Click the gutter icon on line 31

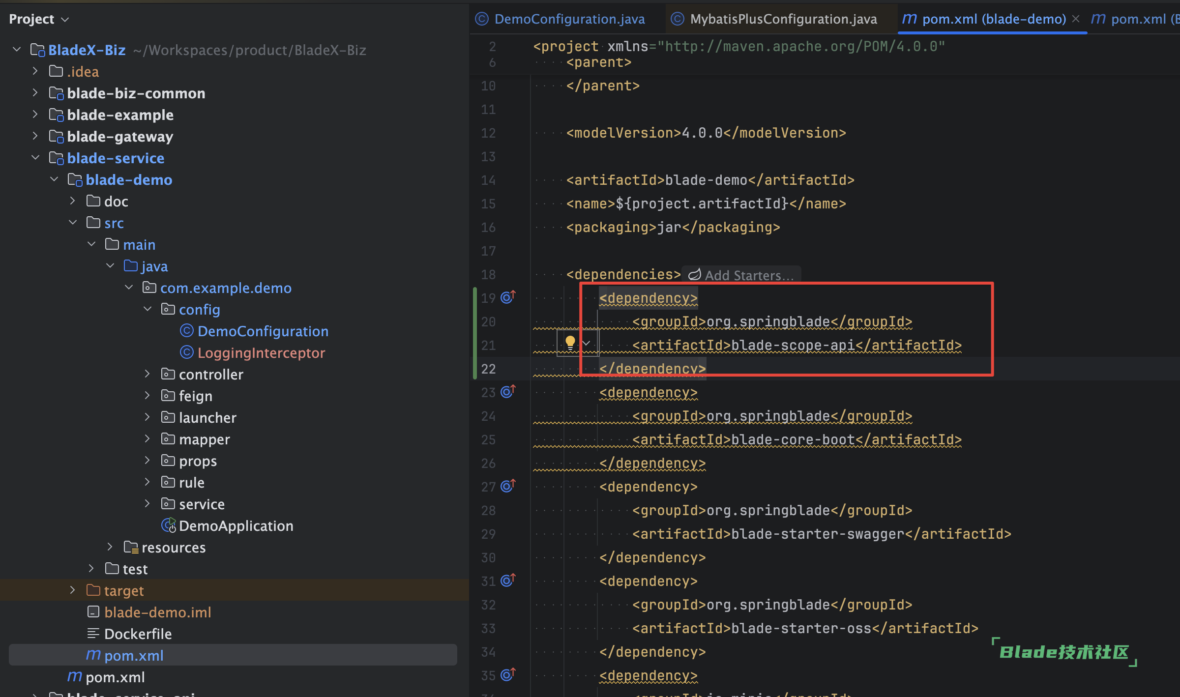point(507,580)
